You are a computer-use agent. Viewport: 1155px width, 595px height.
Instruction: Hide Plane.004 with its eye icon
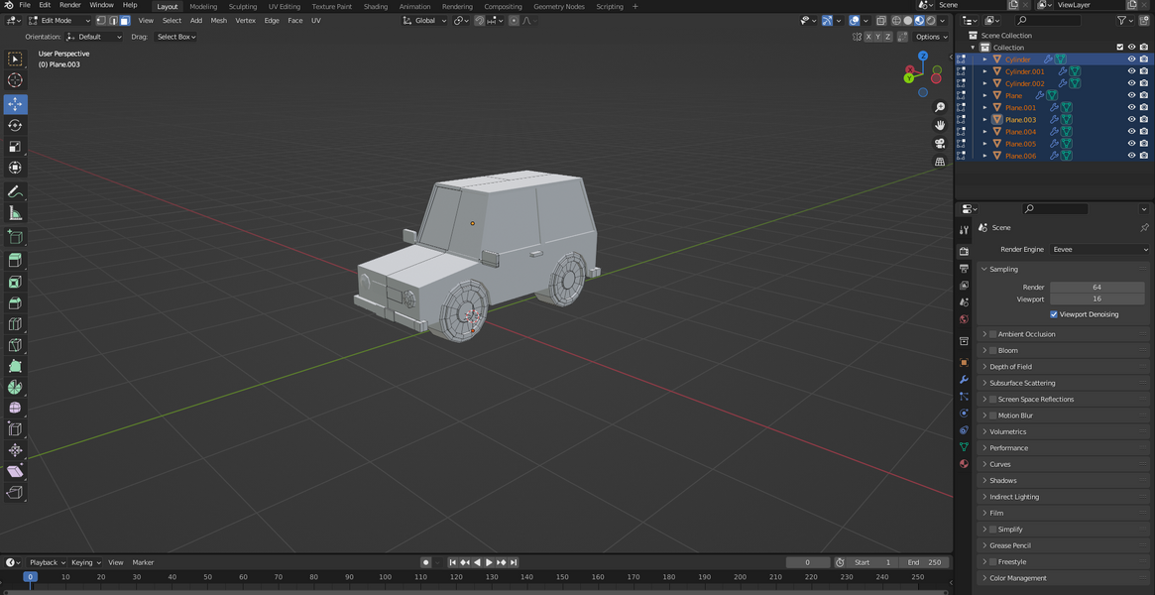click(x=1131, y=132)
